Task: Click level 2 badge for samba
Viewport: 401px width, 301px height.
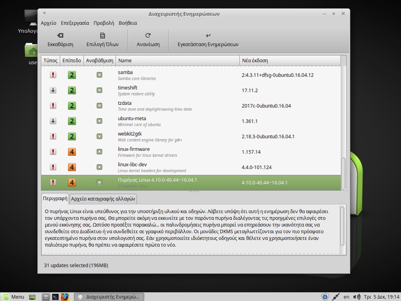Action: (72, 75)
